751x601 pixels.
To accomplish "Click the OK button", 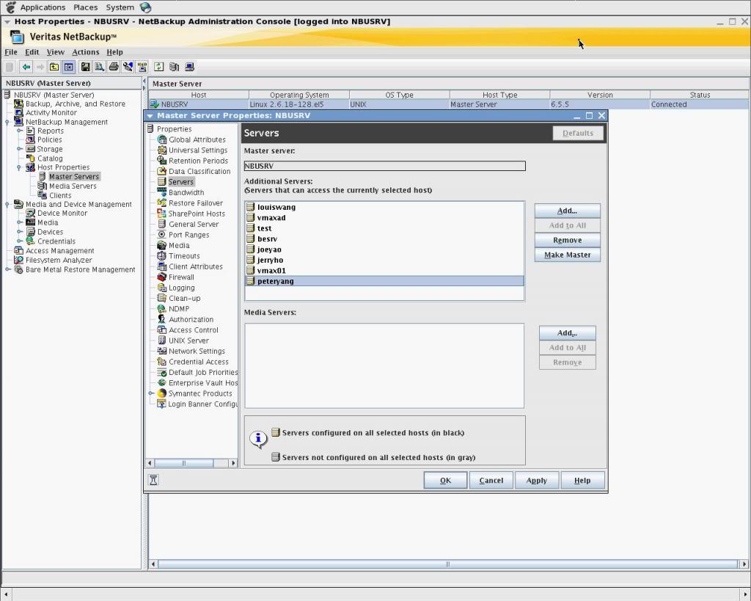I will [445, 480].
